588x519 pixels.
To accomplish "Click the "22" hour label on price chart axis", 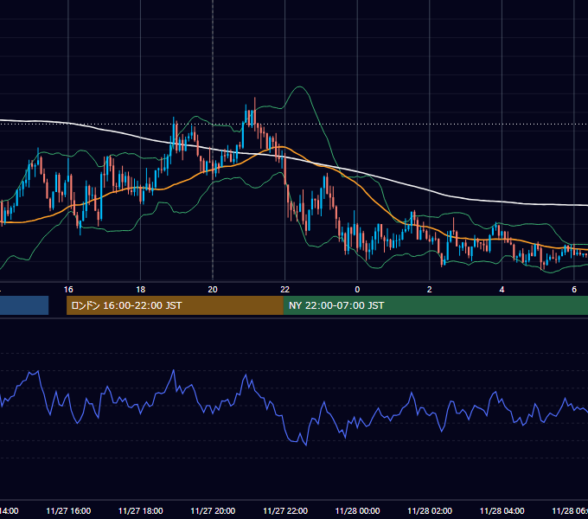I will pyautogui.click(x=285, y=290).
